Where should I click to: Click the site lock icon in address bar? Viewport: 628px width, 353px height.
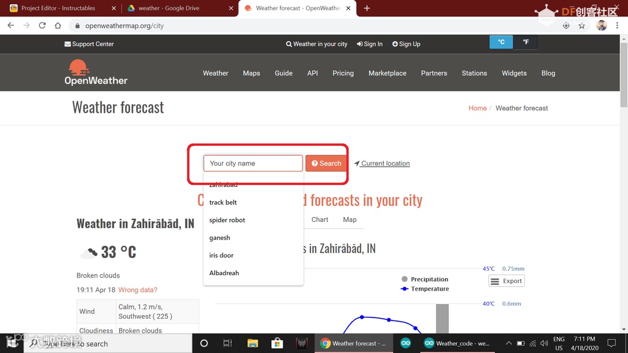77,26
